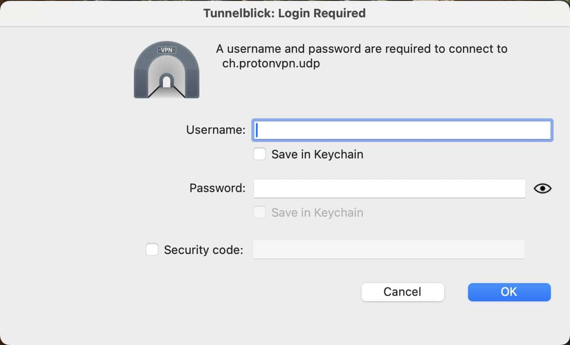
Task: Click the tunnel entrance in the app icon
Action: point(167,81)
